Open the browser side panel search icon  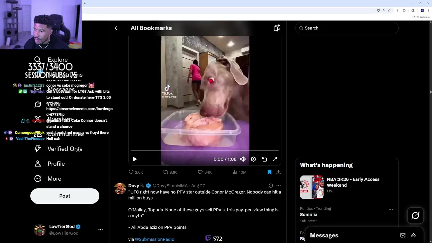tap(413, 10)
